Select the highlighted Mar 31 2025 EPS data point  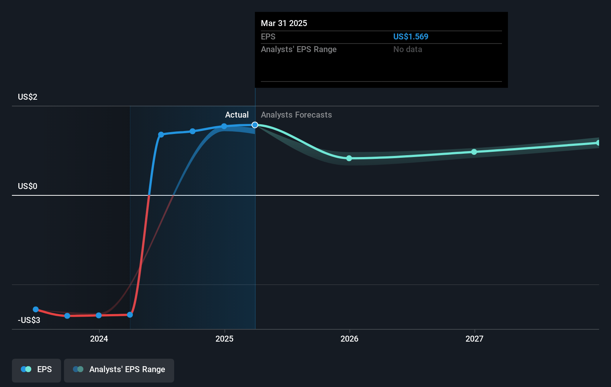255,125
